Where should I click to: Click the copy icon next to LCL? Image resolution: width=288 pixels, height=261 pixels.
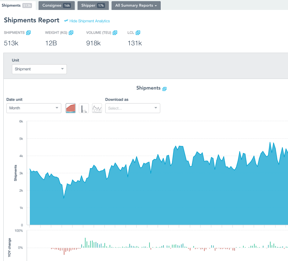pos(138,33)
